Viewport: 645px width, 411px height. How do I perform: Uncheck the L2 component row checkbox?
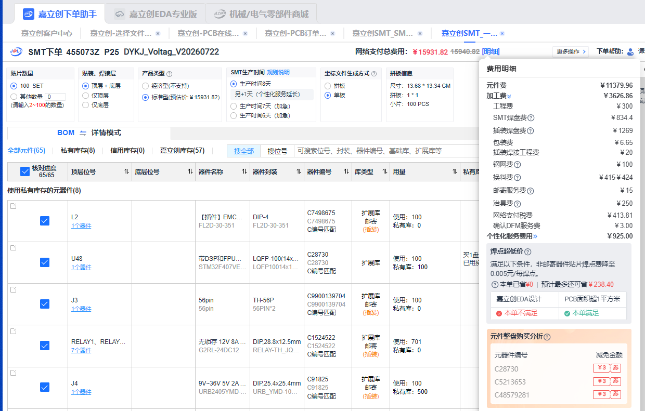(45, 221)
